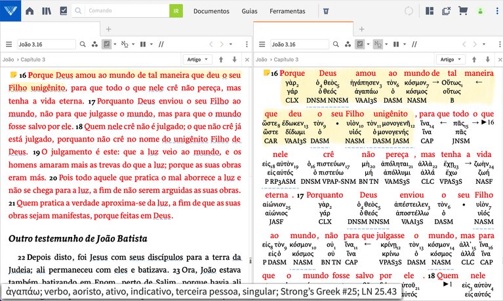Expand interlinear options dropdown in right panel
This screenshot has height=301, width=503.
click(x=368, y=44)
